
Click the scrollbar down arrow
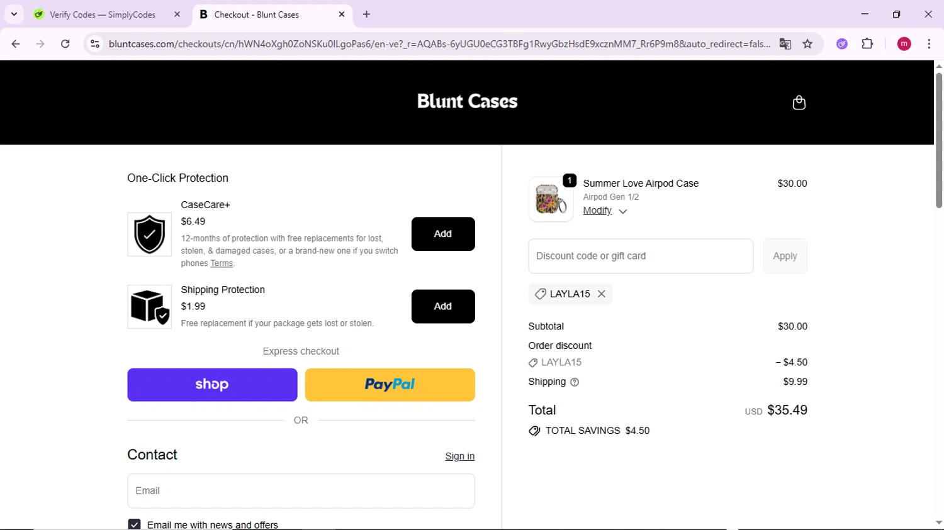tap(938, 523)
